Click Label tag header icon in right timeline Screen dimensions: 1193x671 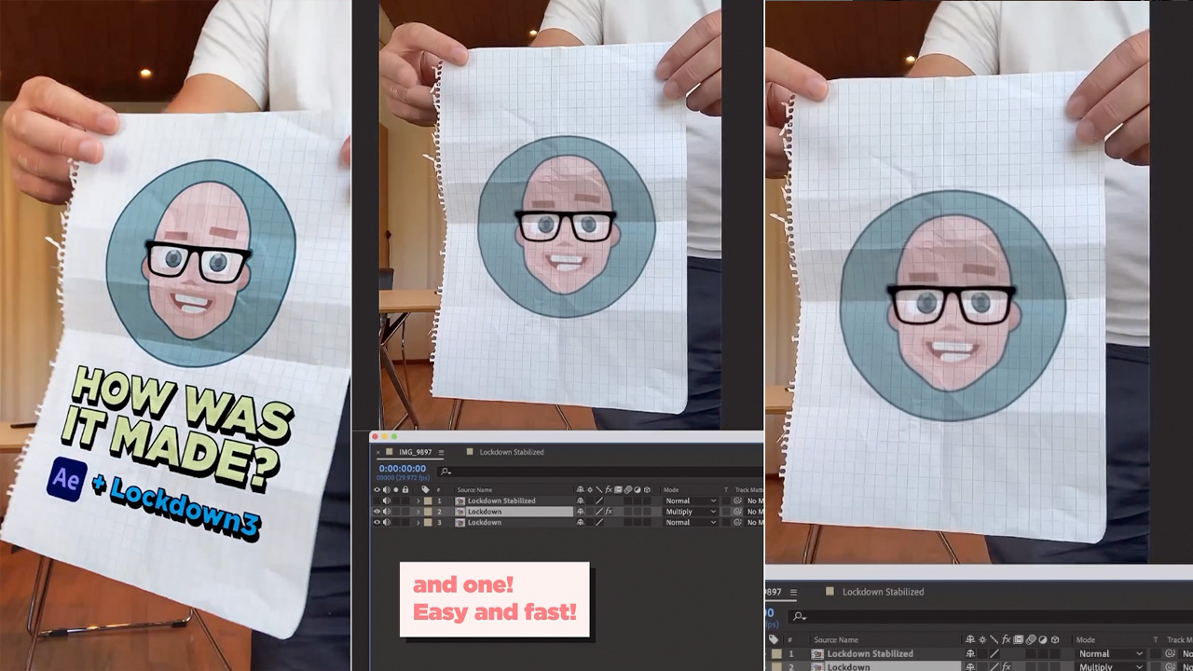(x=774, y=639)
